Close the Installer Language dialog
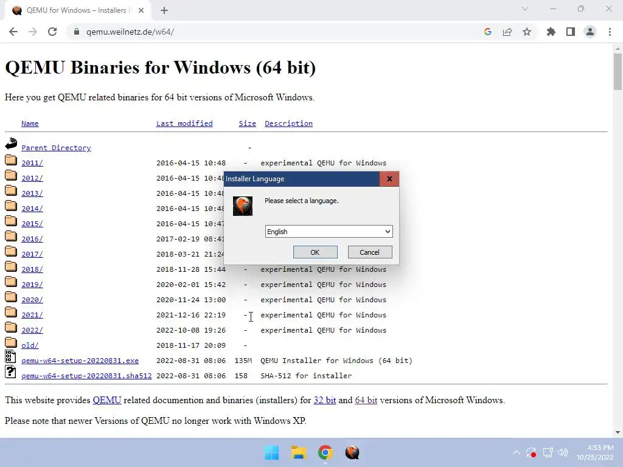The image size is (623, 467). 389,179
